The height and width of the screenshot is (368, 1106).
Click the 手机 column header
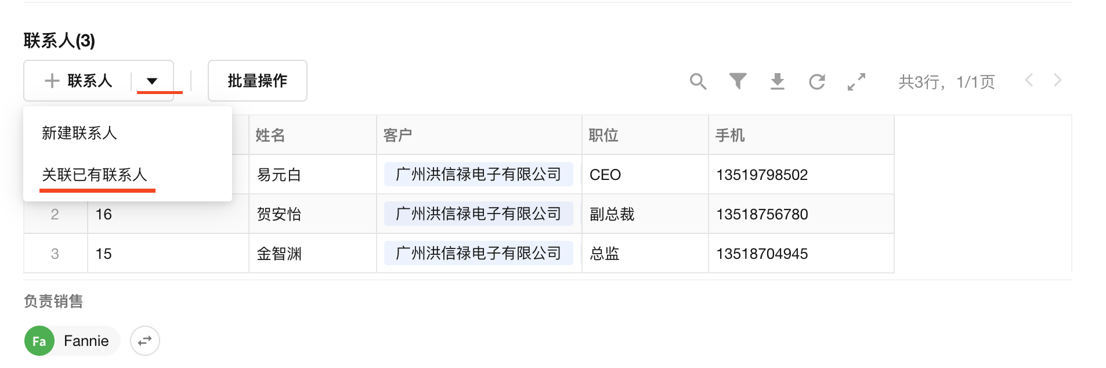(x=730, y=135)
